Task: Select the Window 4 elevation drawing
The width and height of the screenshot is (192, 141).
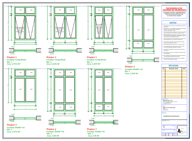Action: [x=143, y=28]
